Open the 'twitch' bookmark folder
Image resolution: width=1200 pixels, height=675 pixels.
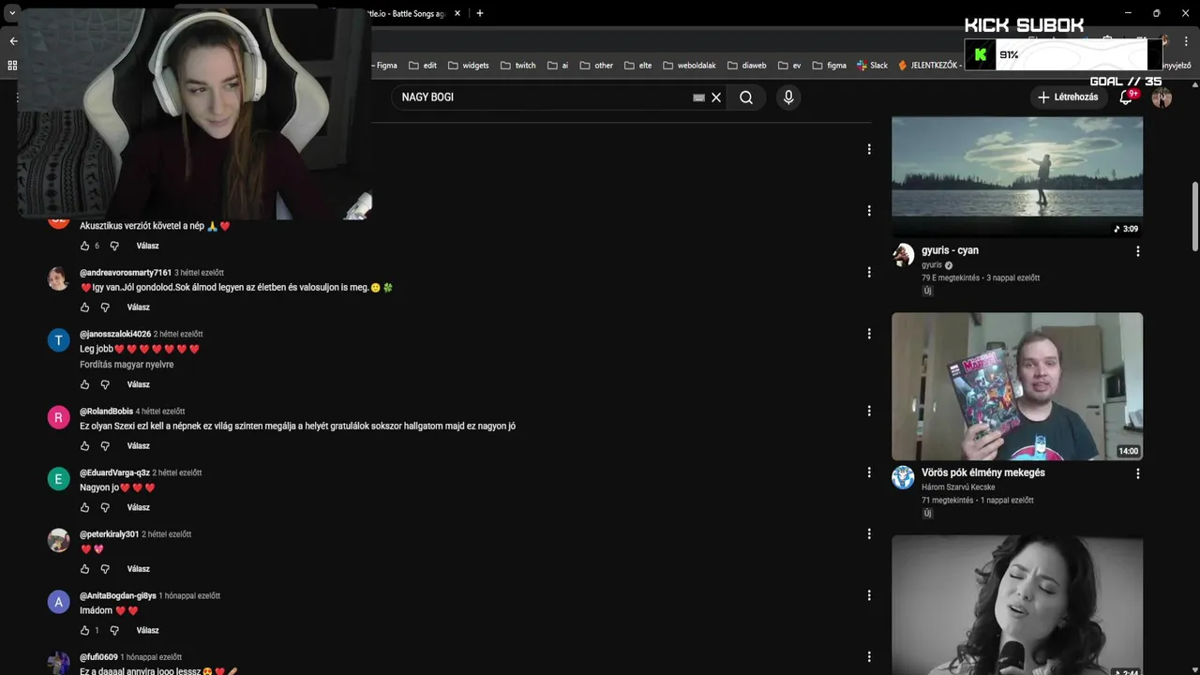(518, 66)
